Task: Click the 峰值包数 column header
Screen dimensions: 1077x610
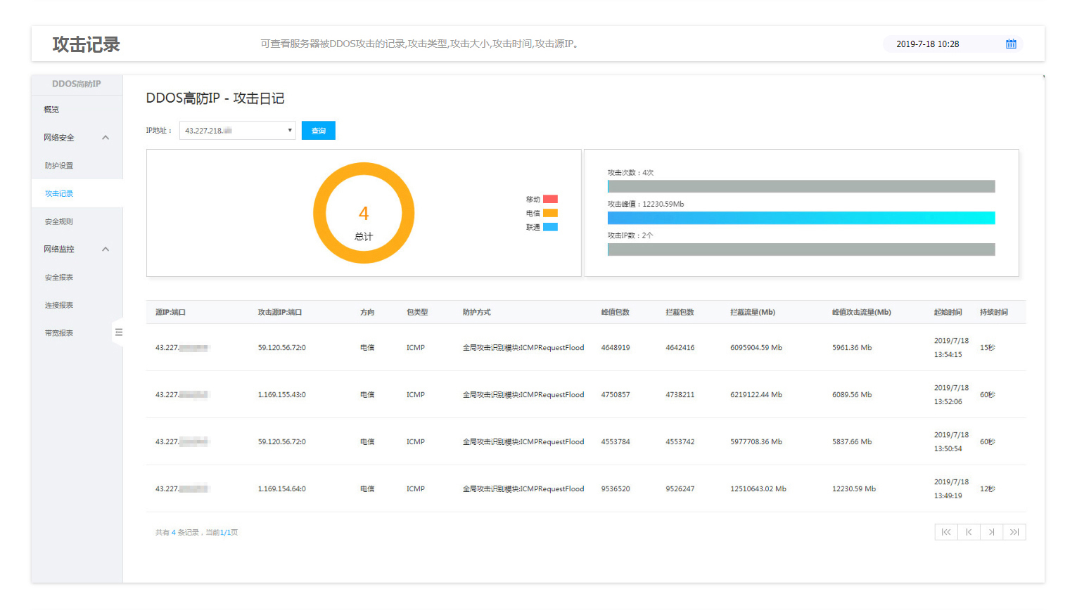Action: [x=616, y=312]
